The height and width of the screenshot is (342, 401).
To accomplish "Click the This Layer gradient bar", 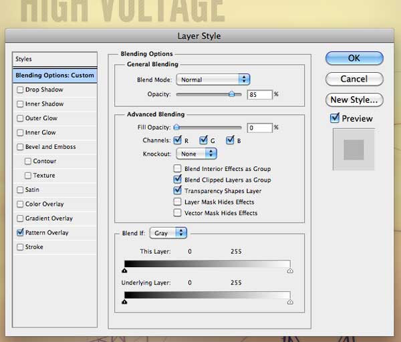I will point(207,264).
